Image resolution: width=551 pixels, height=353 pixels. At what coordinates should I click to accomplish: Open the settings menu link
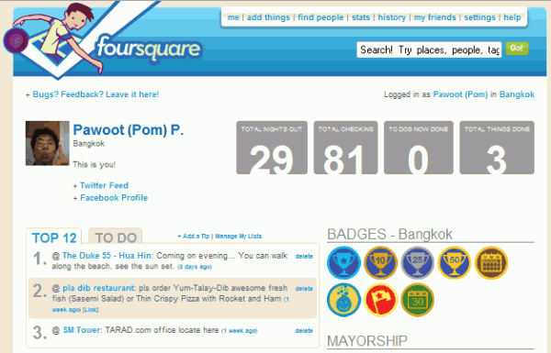coord(479,17)
